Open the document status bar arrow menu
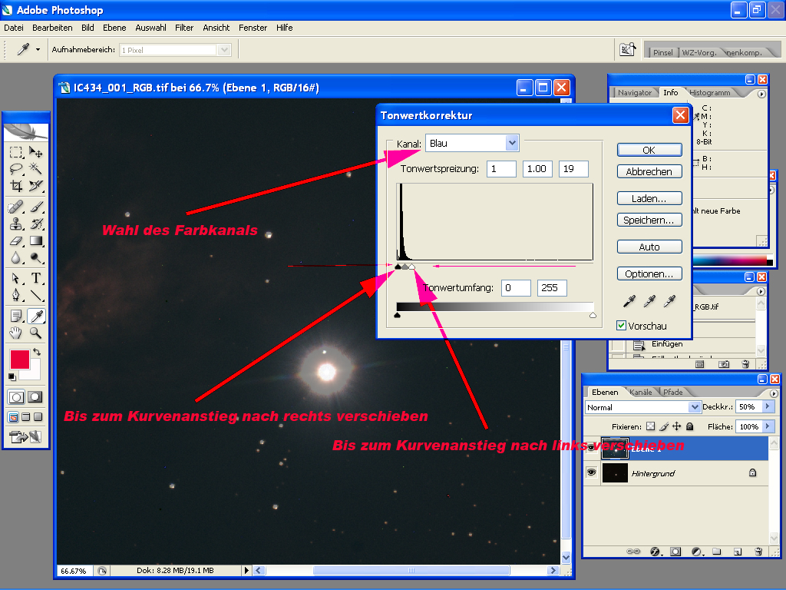This screenshot has height=590, width=786. [x=246, y=571]
